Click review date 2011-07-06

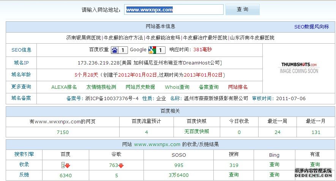coord(291,99)
